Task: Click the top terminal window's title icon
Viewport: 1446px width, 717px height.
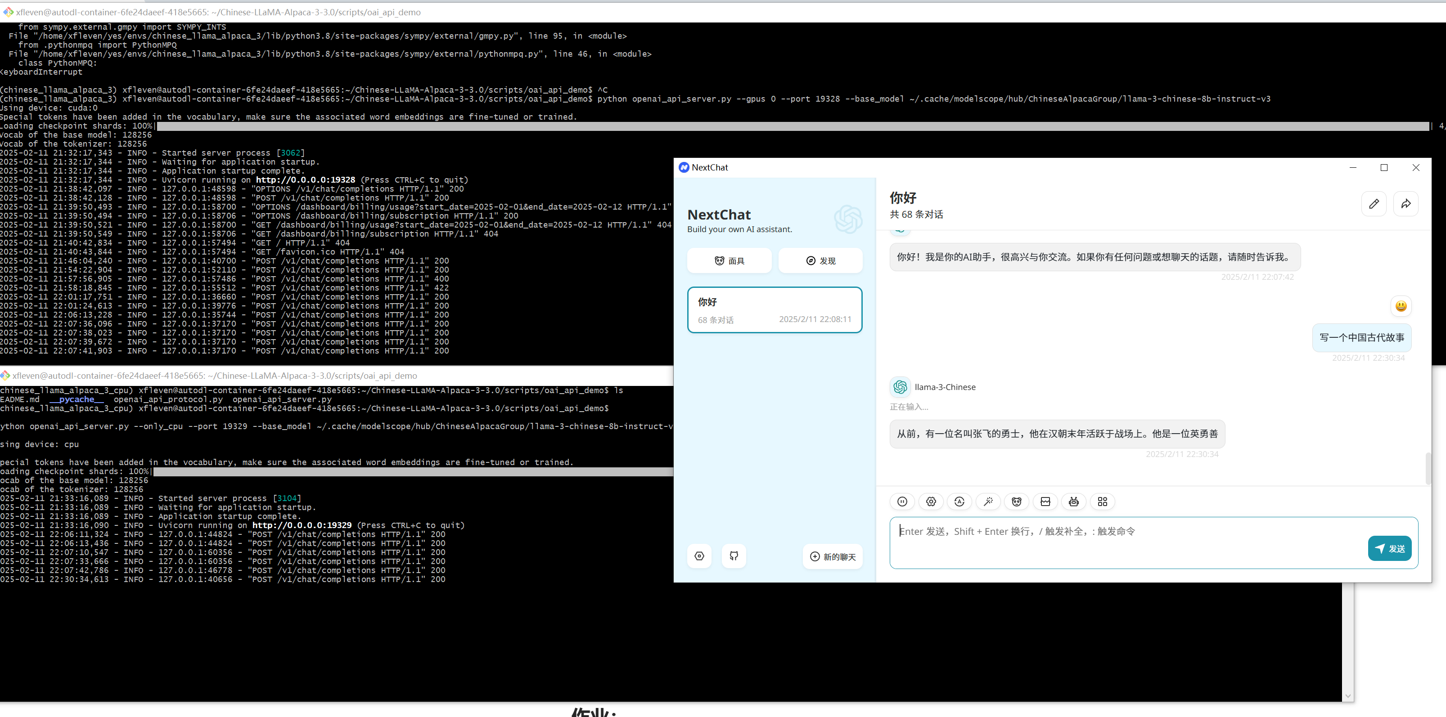Action: 8,12
